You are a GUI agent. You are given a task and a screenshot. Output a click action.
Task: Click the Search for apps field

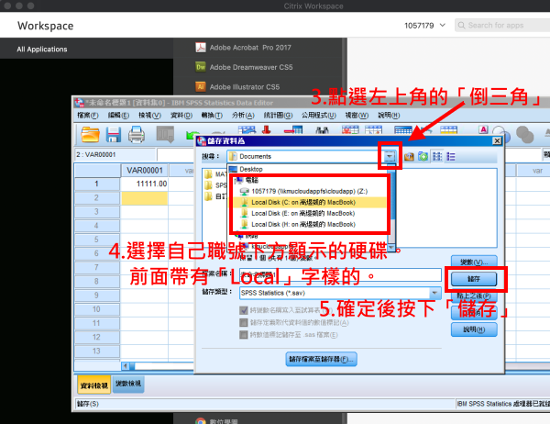pyautogui.click(x=502, y=26)
